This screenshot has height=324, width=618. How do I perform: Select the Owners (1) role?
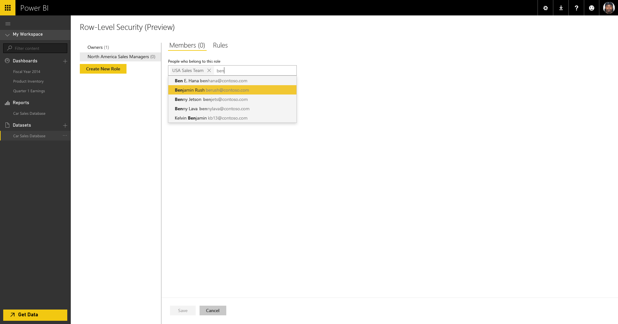pos(98,47)
